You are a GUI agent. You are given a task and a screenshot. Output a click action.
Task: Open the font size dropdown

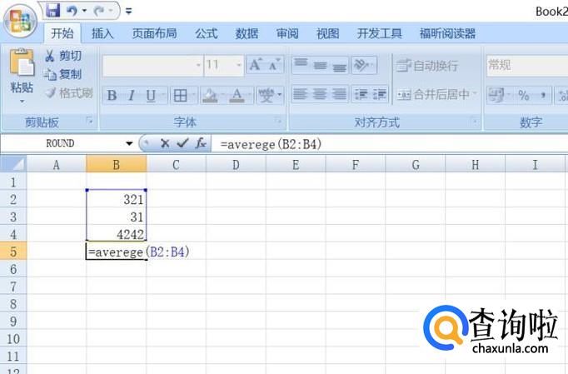(239, 65)
